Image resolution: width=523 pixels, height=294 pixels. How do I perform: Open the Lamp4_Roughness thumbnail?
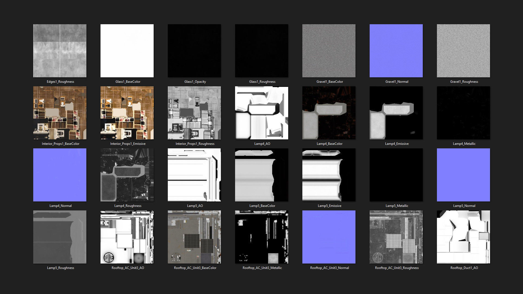coord(127,175)
